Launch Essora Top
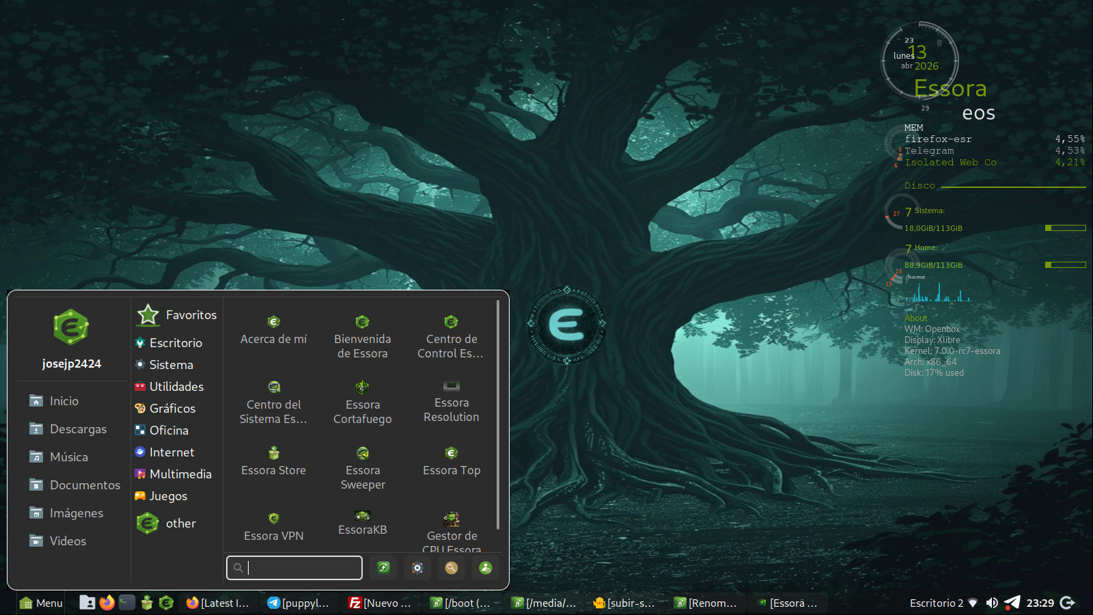The image size is (1093, 615). 451,461
